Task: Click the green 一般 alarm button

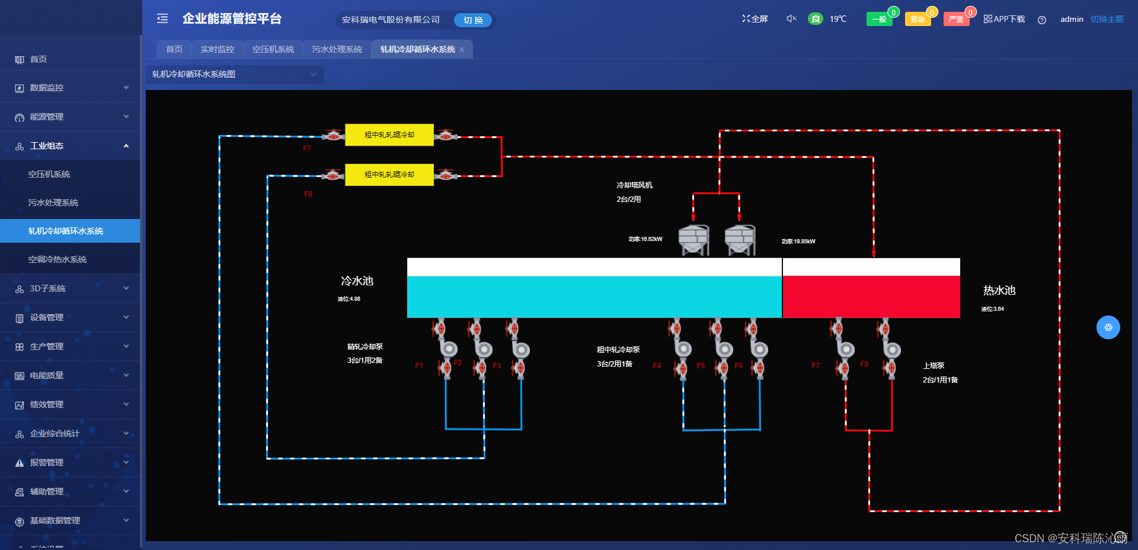Action: [880, 20]
